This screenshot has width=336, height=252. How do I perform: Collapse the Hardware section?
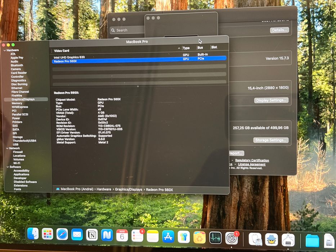click(5, 50)
